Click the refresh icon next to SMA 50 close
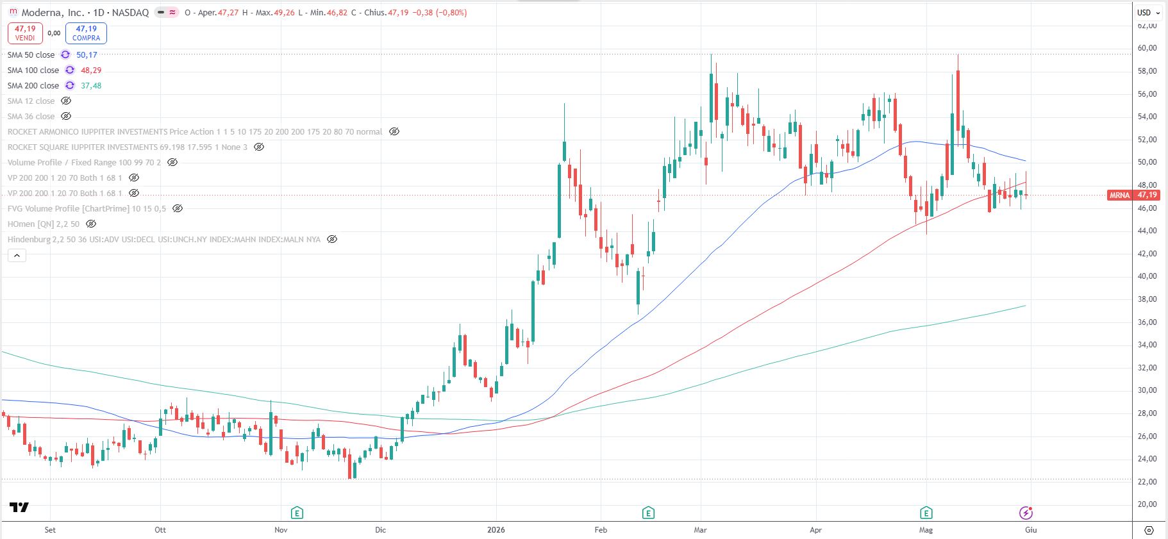The width and height of the screenshot is (1168, 539). tap(65, 55)
